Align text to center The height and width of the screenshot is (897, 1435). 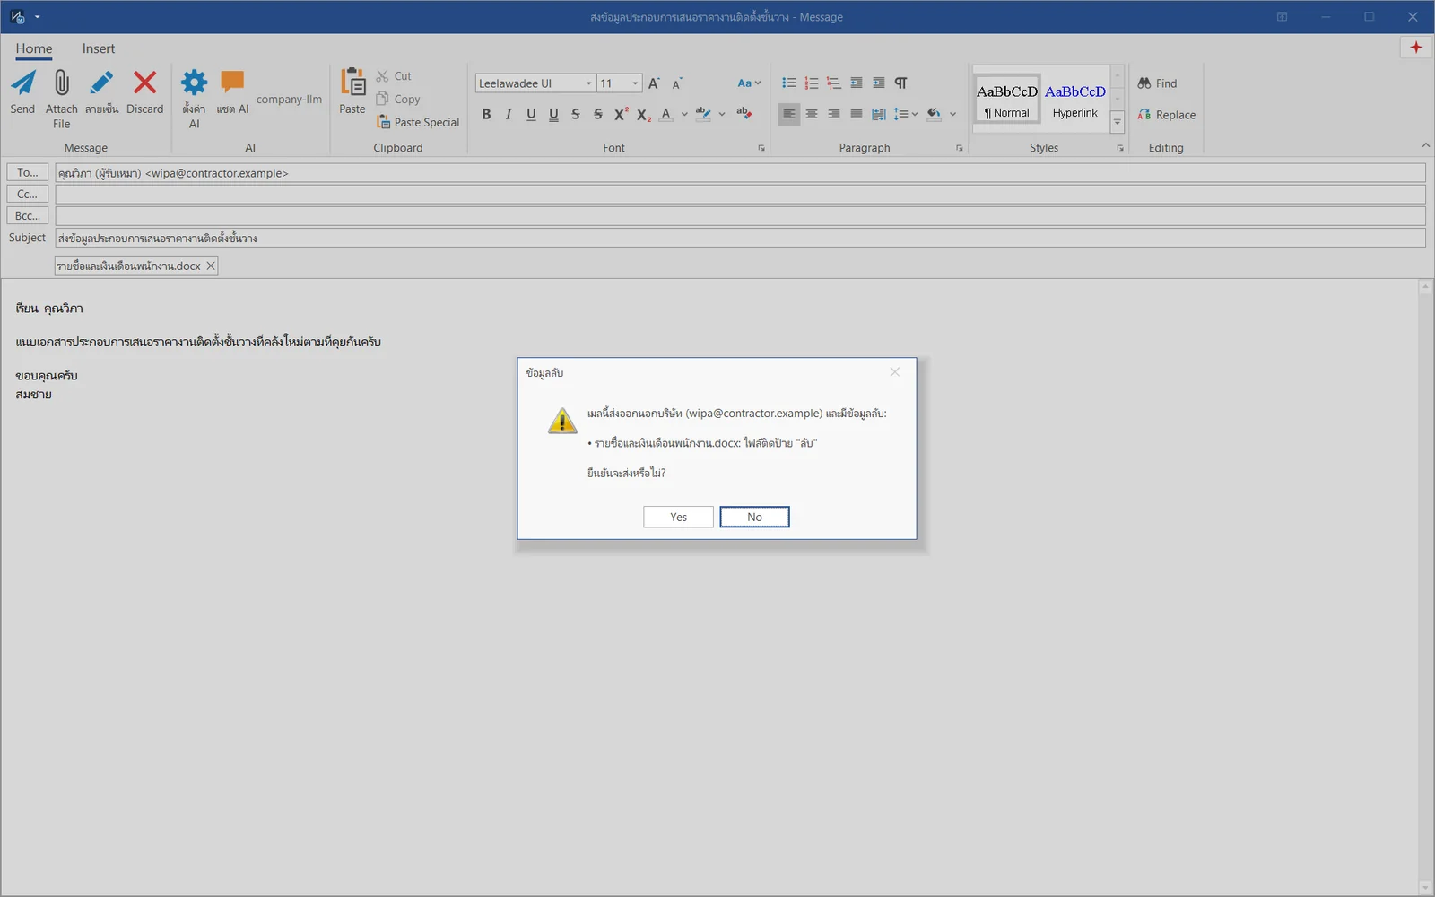pos(811,114)
